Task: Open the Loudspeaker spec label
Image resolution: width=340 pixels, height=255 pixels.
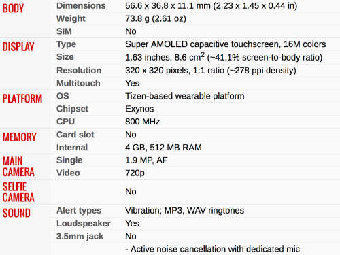Action: point(83,224)
